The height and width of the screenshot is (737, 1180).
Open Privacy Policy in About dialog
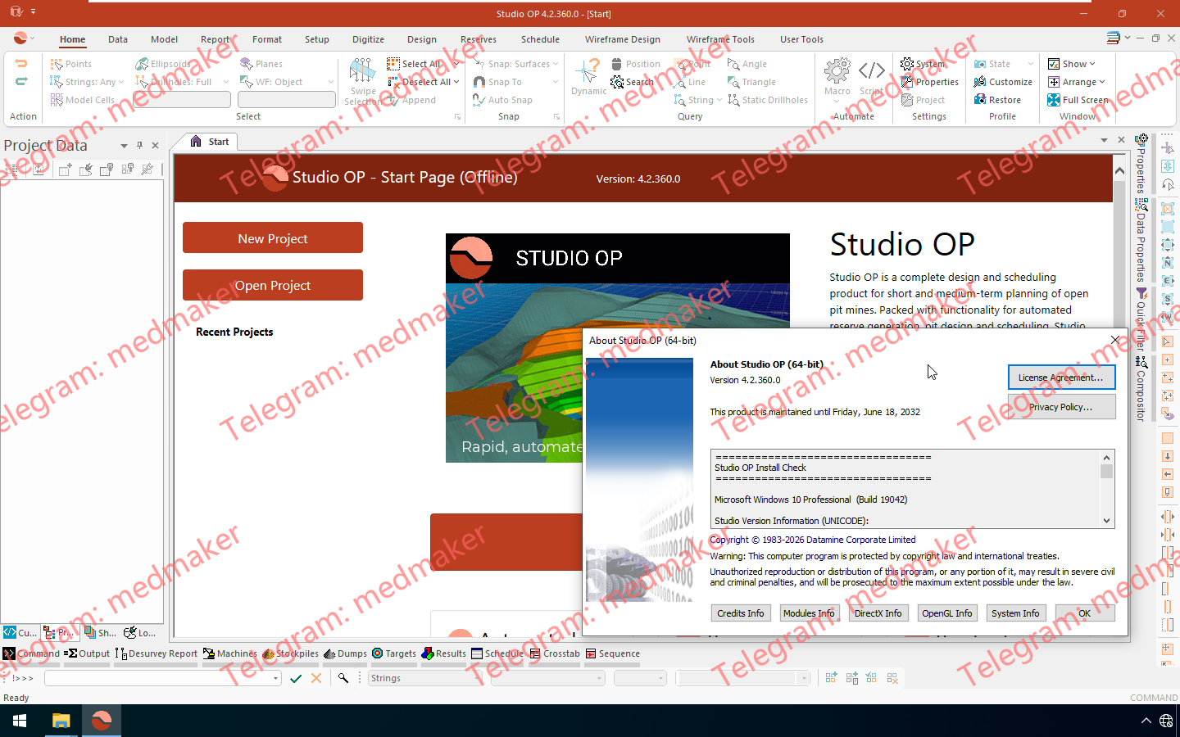1061,407
